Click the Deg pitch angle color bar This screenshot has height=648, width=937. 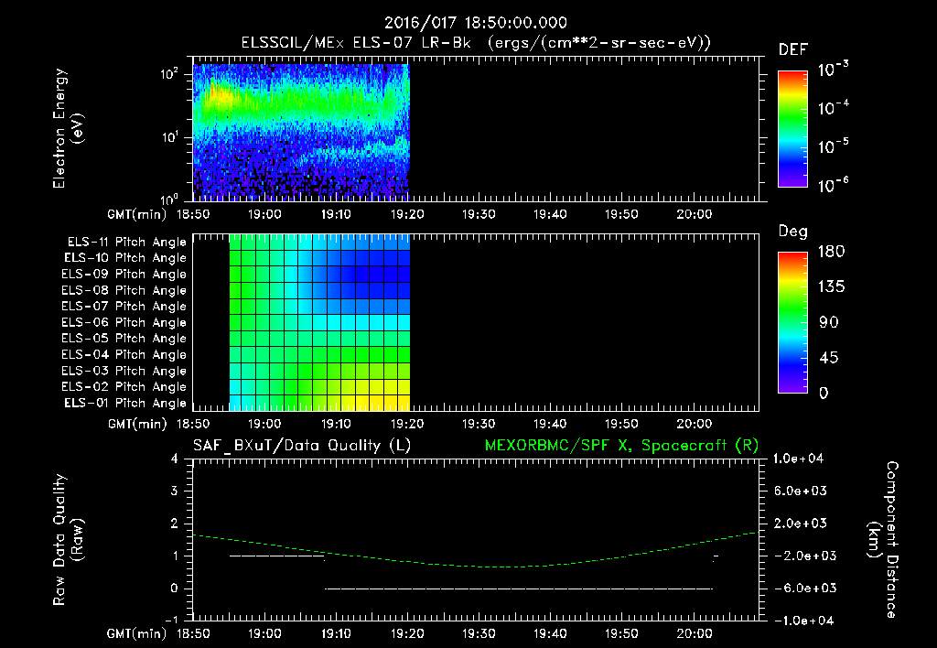click(x=792, y=322)
